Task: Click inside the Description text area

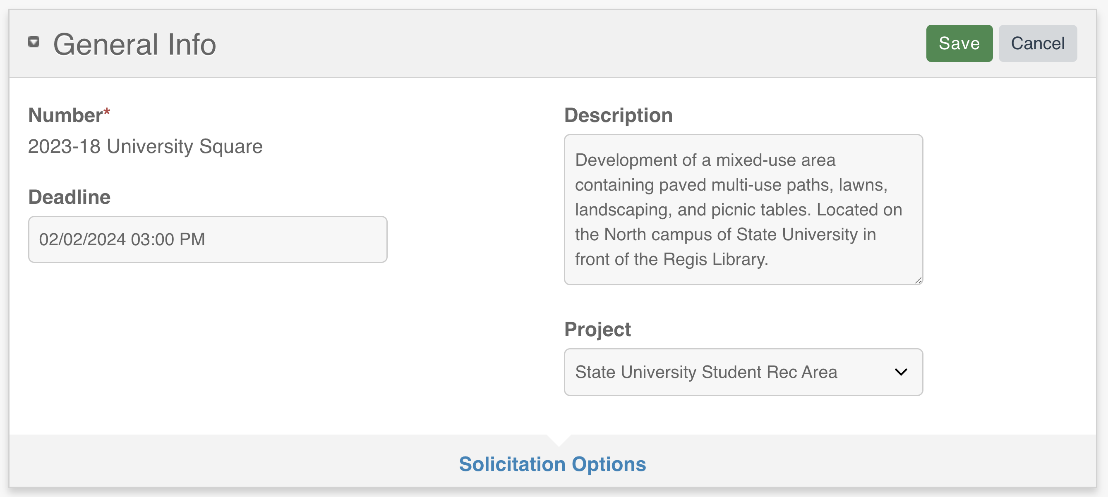Action: pyautogui.click(x=743, y=209)
